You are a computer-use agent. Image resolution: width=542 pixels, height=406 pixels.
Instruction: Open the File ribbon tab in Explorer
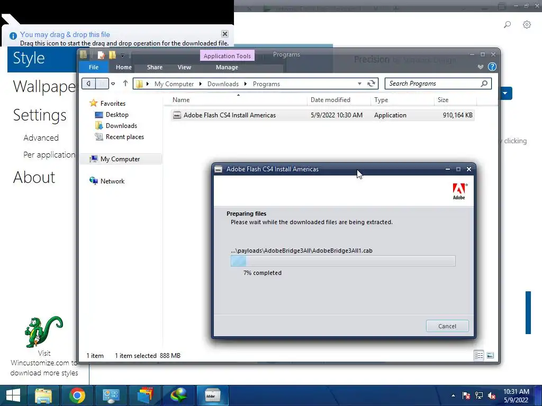coord(94,67)
